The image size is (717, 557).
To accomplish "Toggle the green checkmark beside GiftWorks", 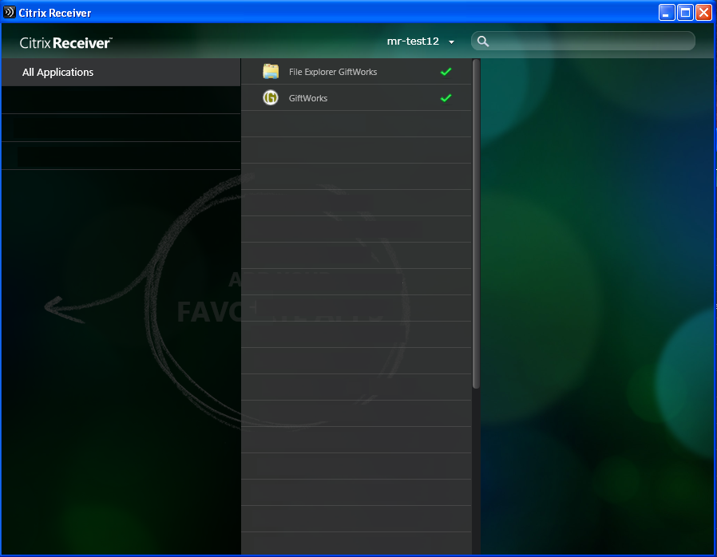I will pyautogui.click(x=446, y=98).
